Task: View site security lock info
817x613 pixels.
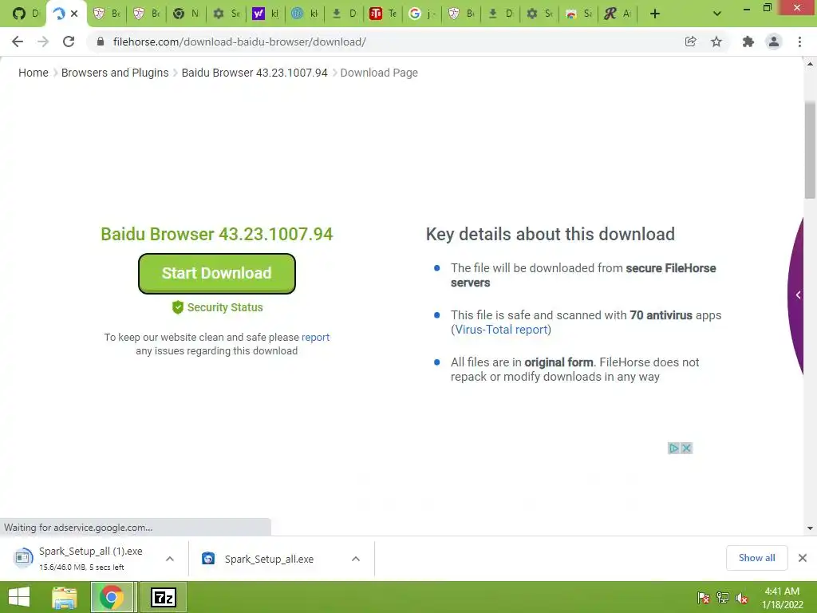Action: pyautogui.click(x=101, y=42)
